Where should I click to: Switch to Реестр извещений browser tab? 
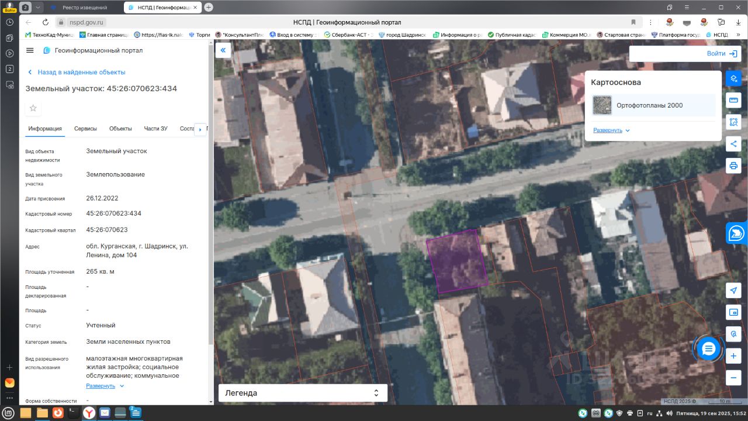(x=84, y=8)
